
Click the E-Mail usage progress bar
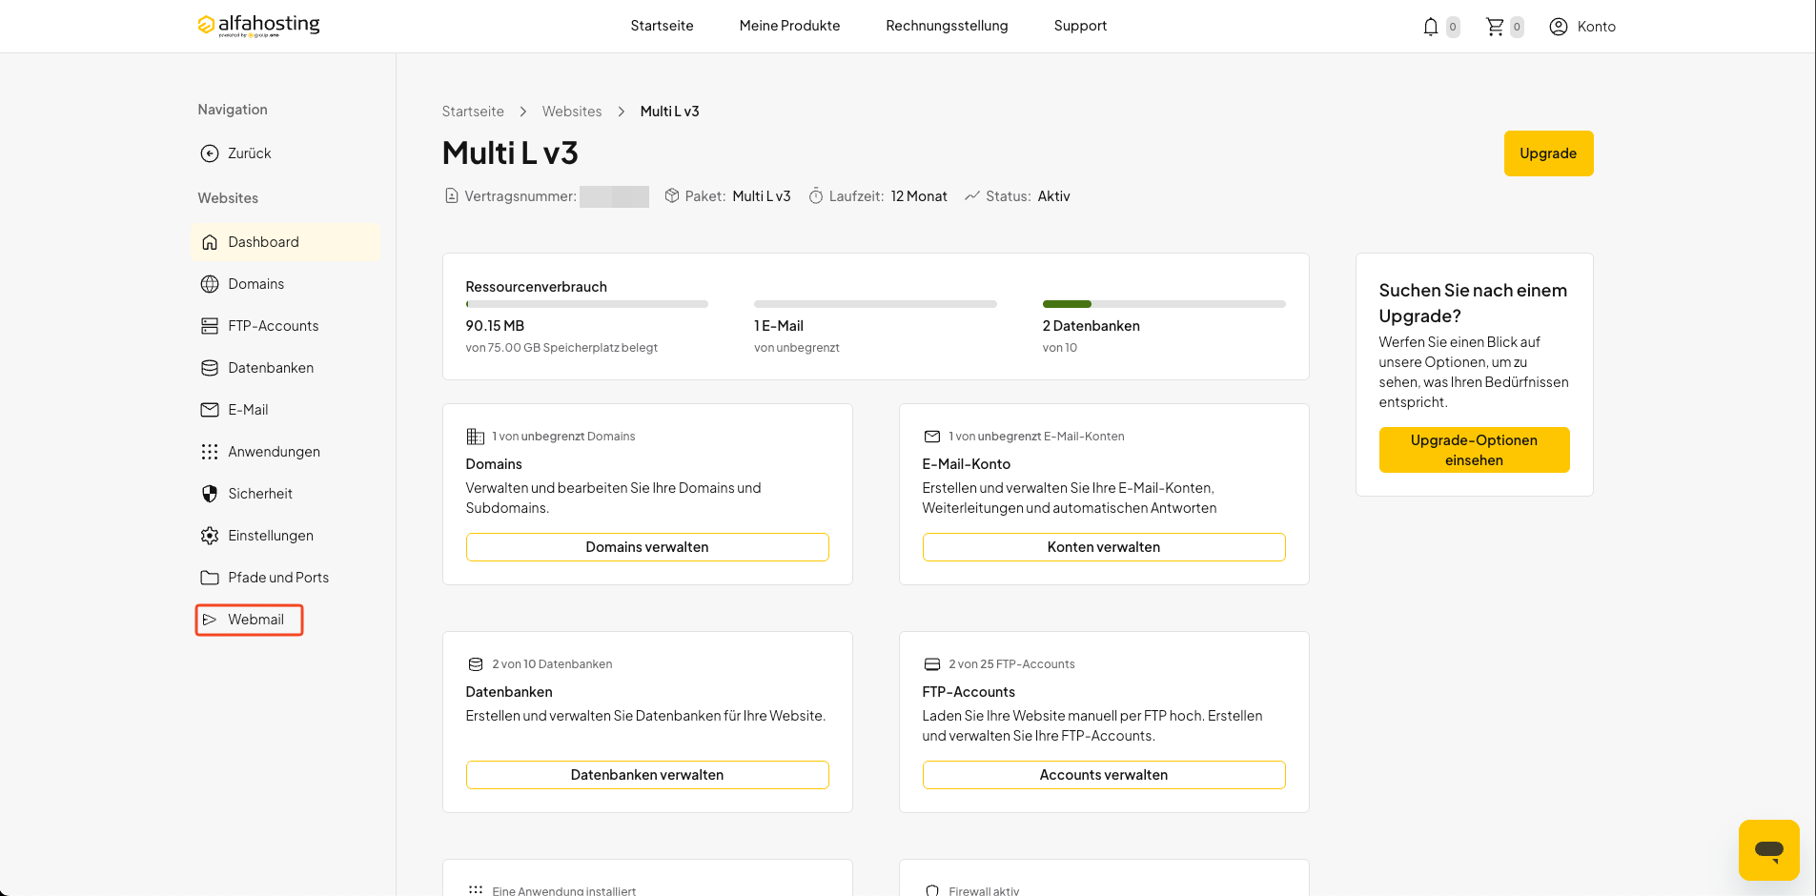pyautogui.click(x=875, y=304)
